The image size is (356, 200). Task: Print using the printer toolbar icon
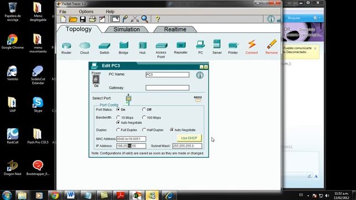tap(92, 19)
